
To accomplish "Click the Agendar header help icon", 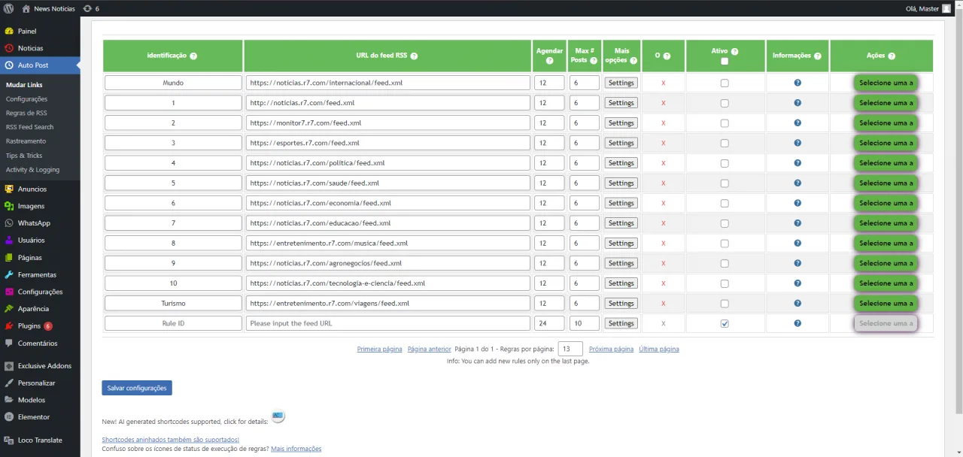I will point(549,61).
